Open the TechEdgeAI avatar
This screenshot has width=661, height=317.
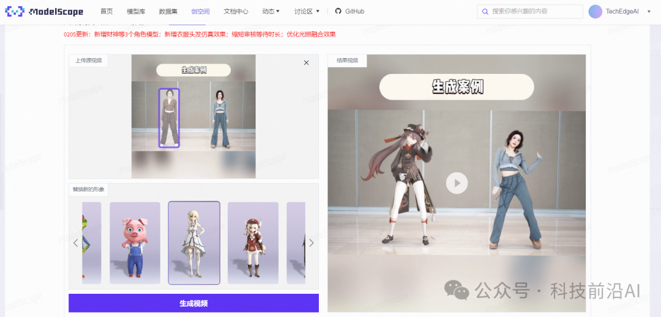[596, 12]
